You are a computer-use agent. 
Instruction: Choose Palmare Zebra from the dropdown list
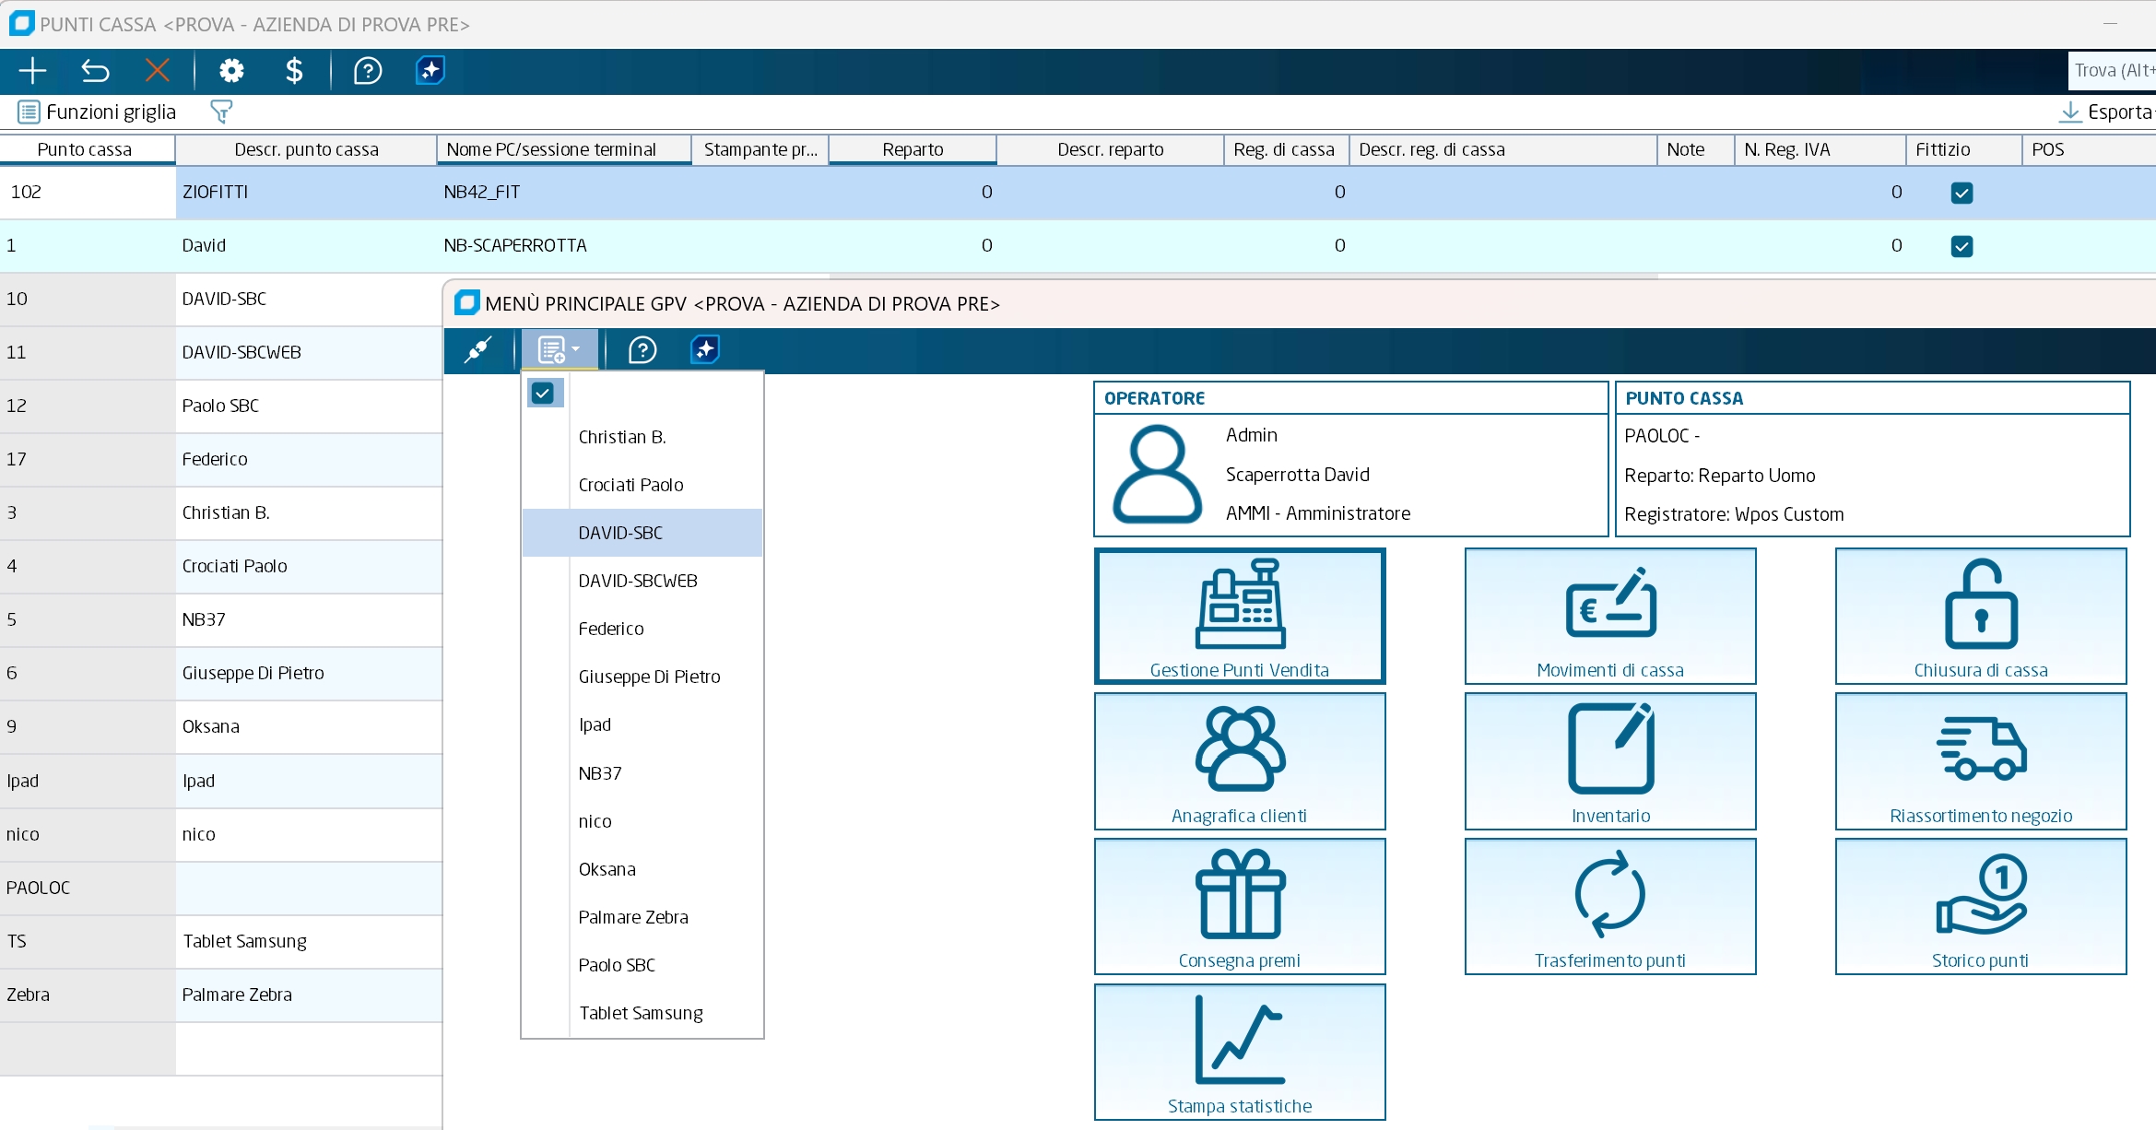click(633, 917)
